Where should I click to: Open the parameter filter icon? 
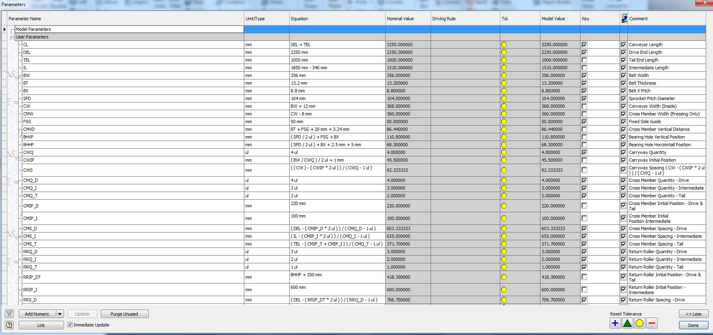[9, 314]
